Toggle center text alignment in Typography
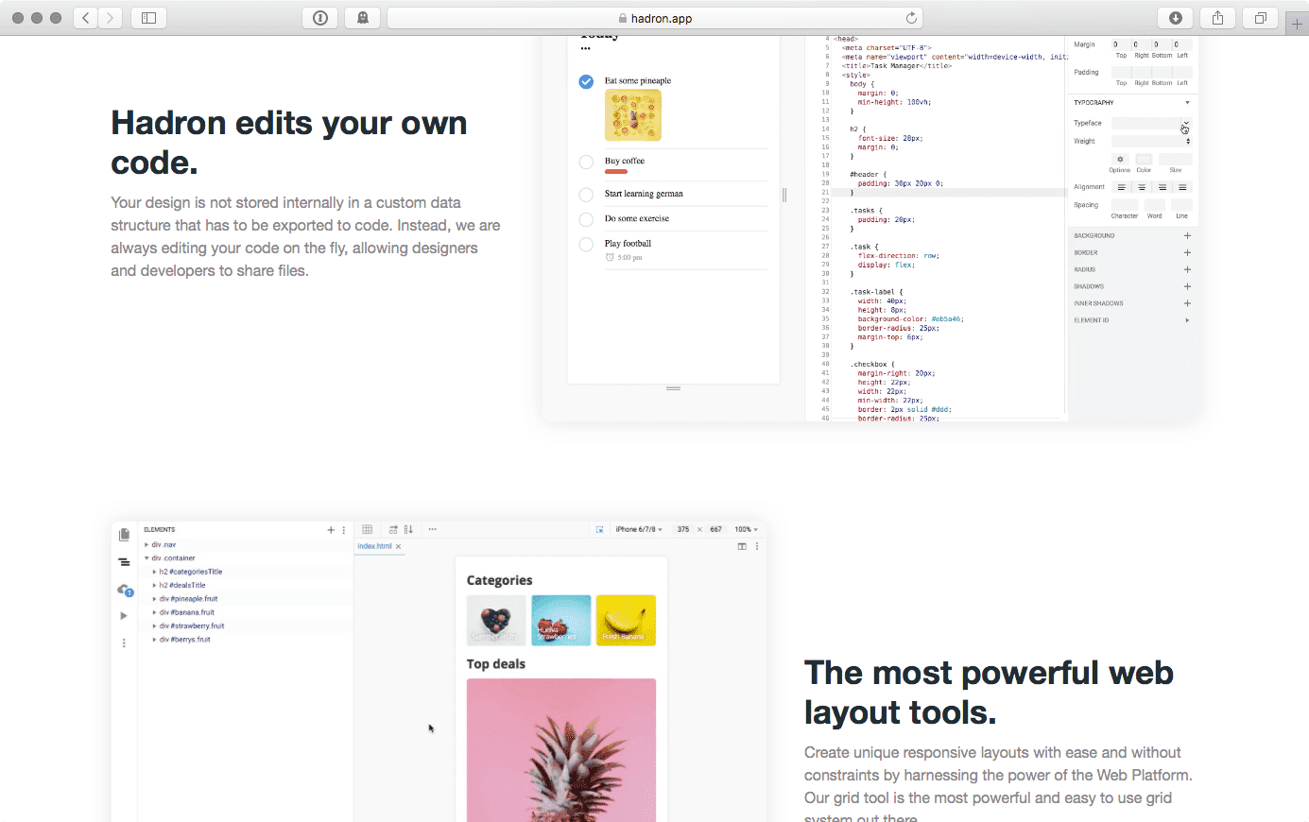This screenshot has height=822, width=1309. [1142, 186]
